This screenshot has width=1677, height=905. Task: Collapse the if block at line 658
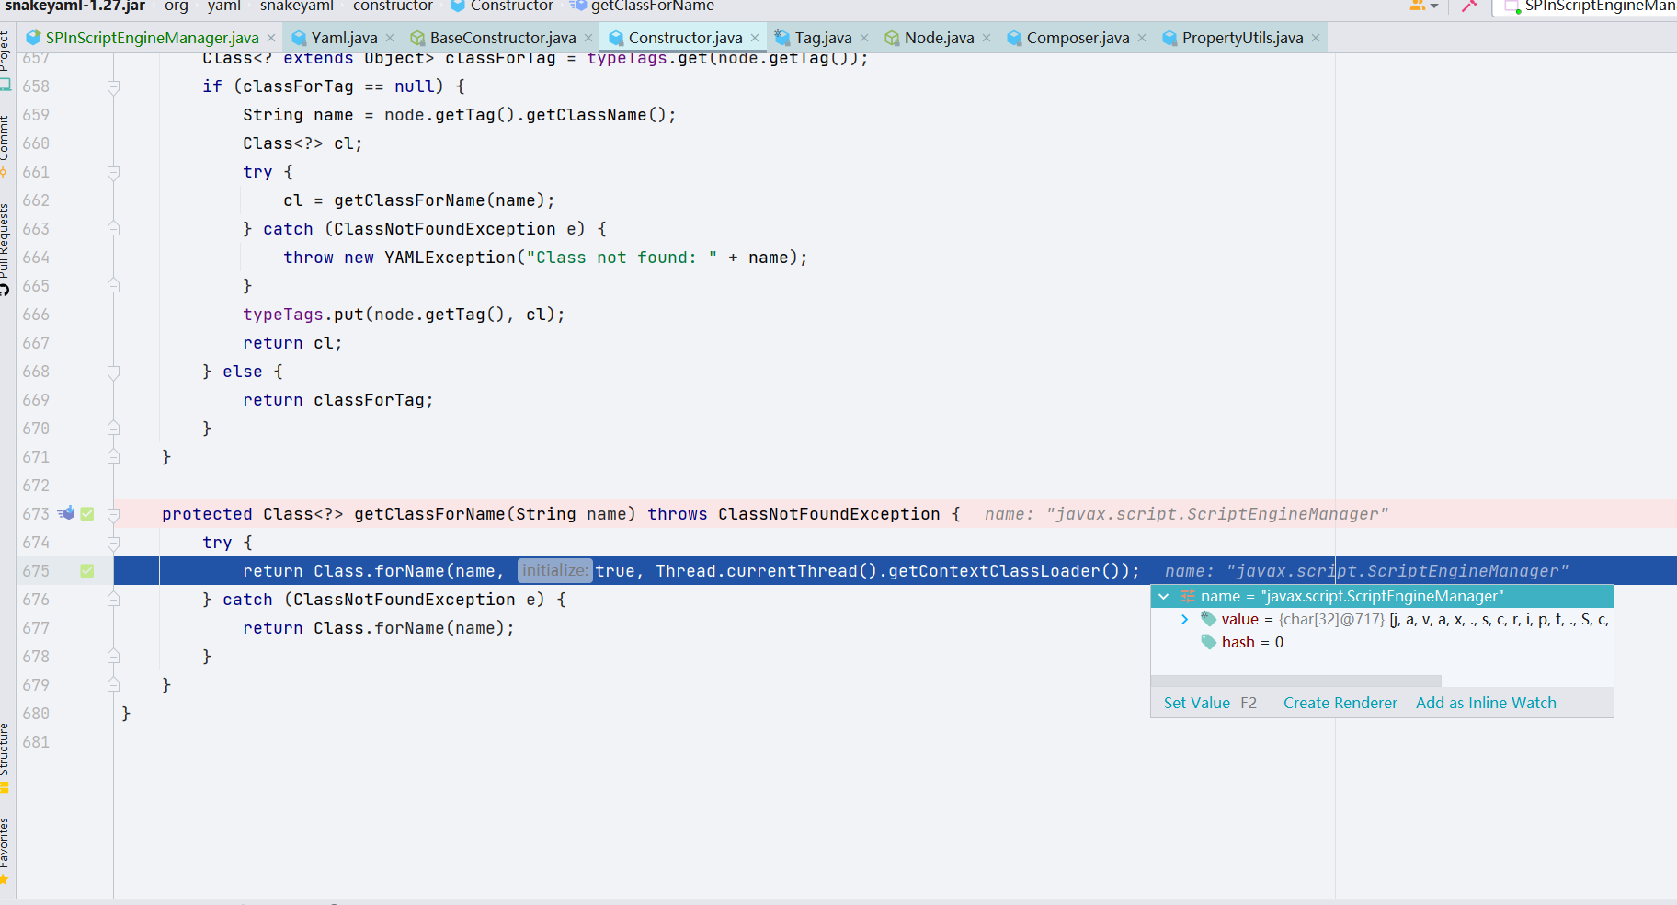click(x=113, y=86)
